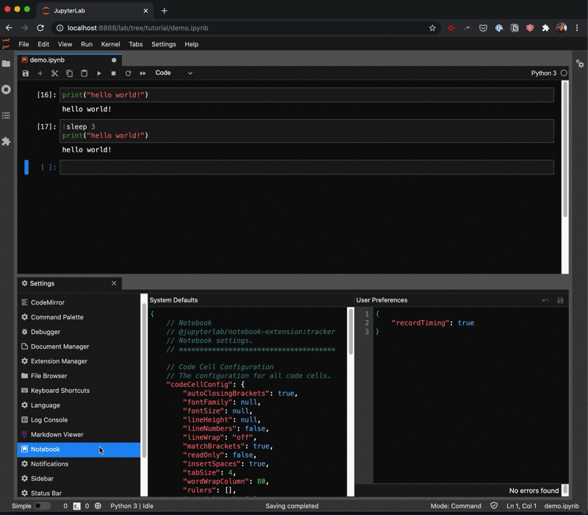This screenshot has width=588, height=515.
Task: Click the System Defaults panel scrollbar
Action: pyautogui.click(x=351, y=331)
